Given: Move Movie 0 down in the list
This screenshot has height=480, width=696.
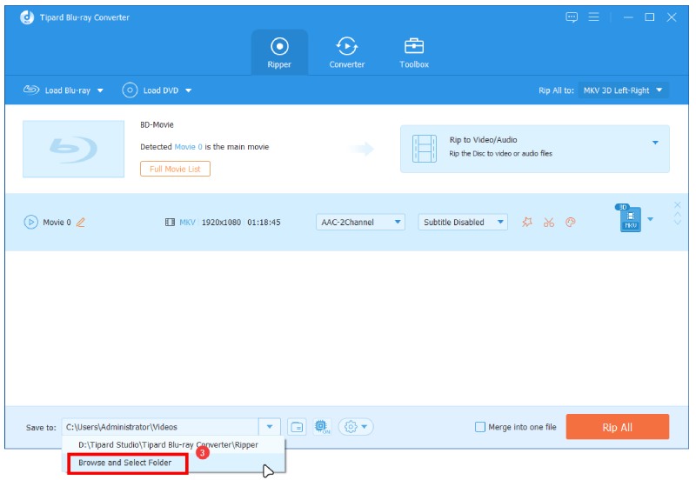Looking at the screenshot, I should click(x=678, y=222).
